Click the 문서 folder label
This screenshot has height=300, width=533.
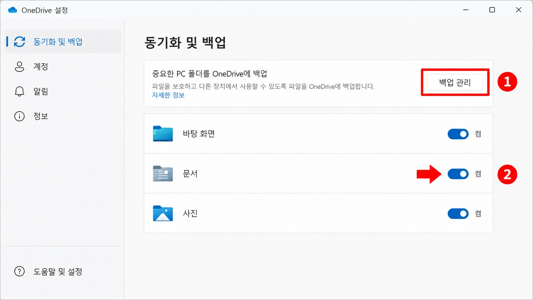(x=190, y=173)
